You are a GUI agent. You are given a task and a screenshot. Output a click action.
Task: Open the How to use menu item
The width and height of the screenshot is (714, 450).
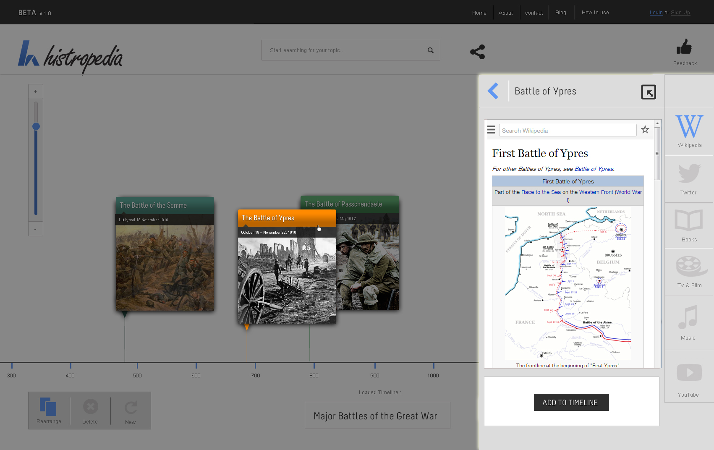[x=595, y=13]
